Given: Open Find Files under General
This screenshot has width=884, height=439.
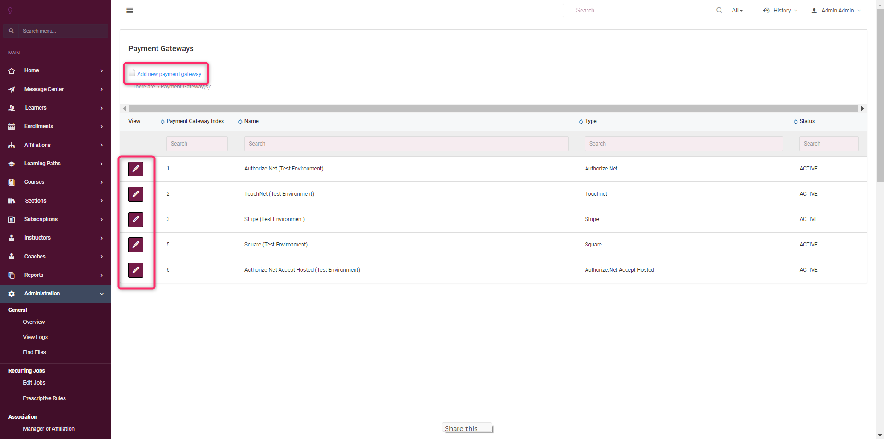Looking at the screenshot, I should tap(35, 352).
